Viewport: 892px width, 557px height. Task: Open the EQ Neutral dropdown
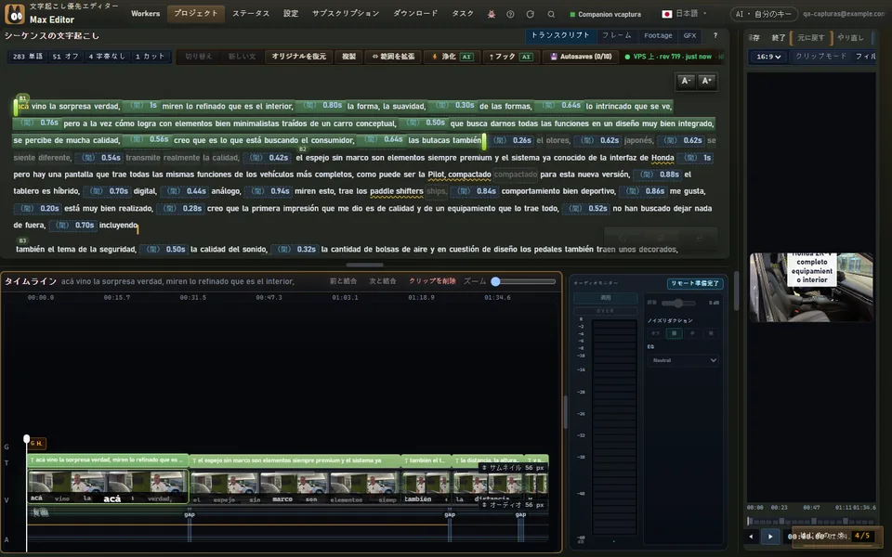pos(683,360)
